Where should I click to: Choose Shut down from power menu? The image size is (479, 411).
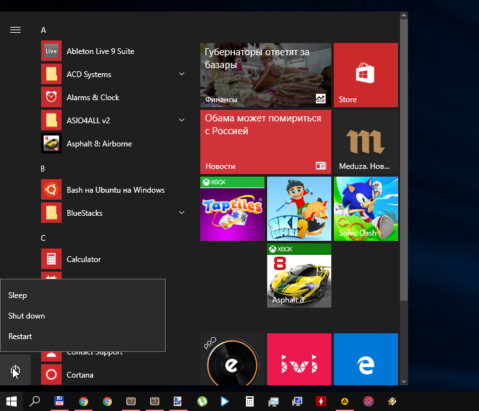coord(26,316)
